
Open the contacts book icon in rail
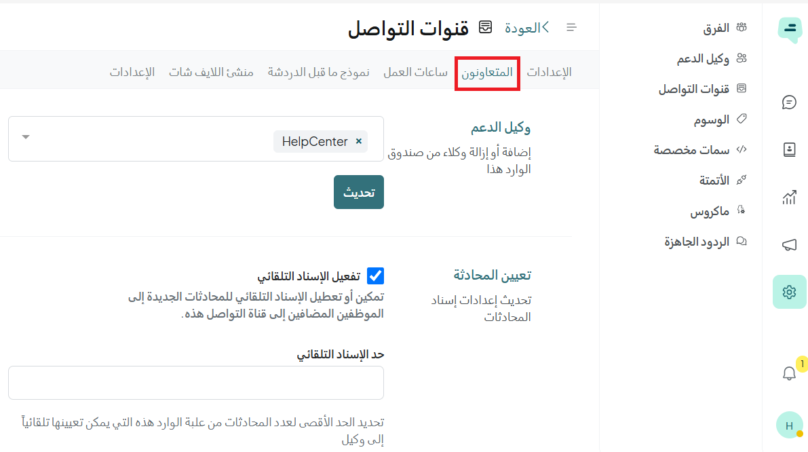pos(788,150)
